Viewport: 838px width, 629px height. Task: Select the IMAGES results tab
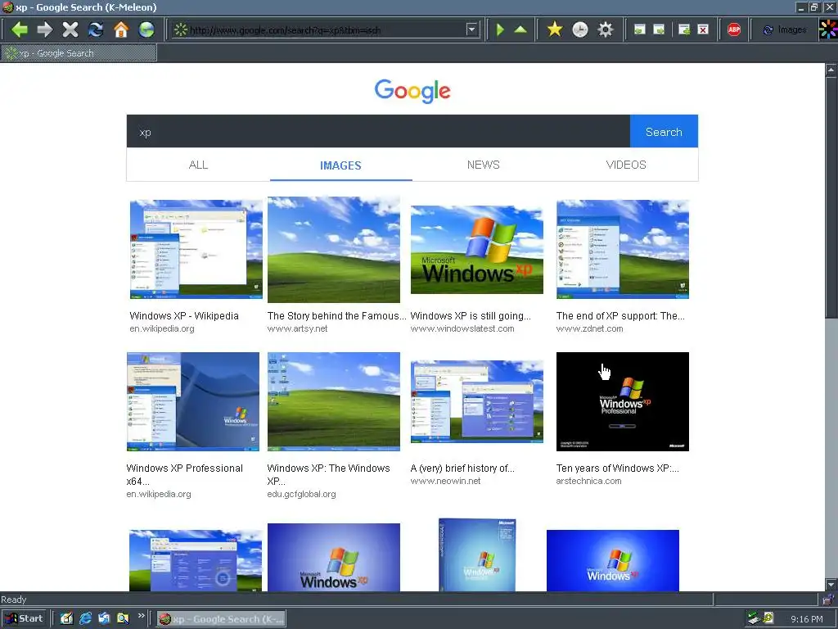(x=341, y=165)
